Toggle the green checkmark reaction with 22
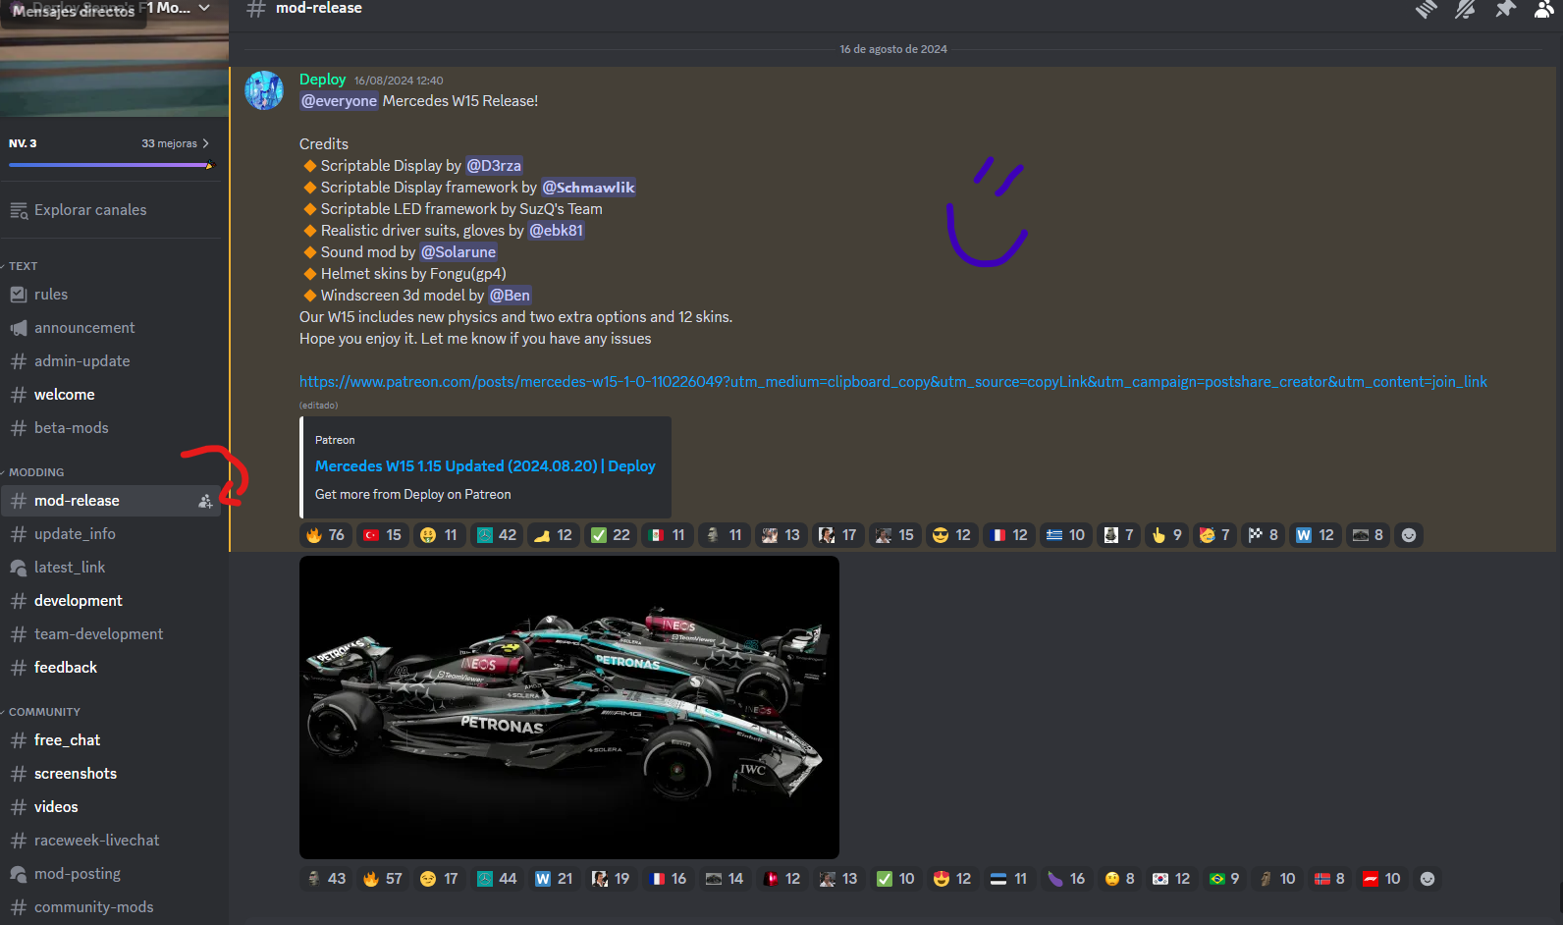 [x=611, y=535]
